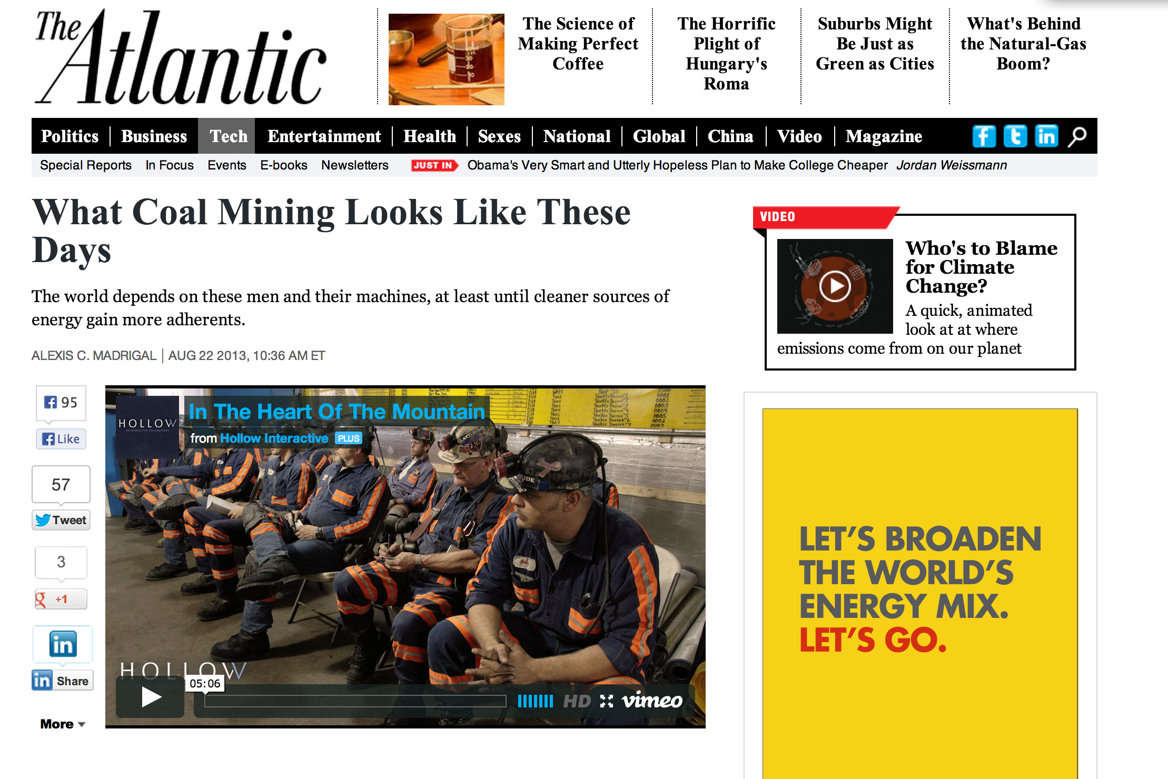Open the Magazine section
The image size is (1168, 779).
[x=884, y=136]
